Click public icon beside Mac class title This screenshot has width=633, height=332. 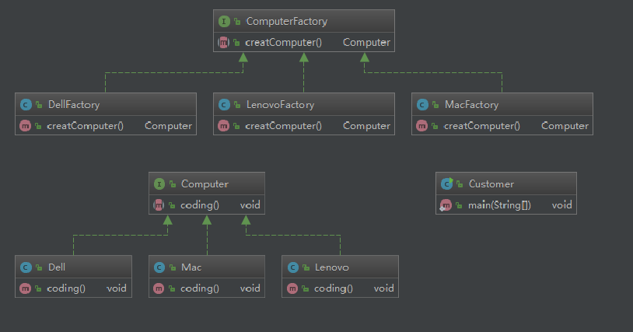(173, 267)
